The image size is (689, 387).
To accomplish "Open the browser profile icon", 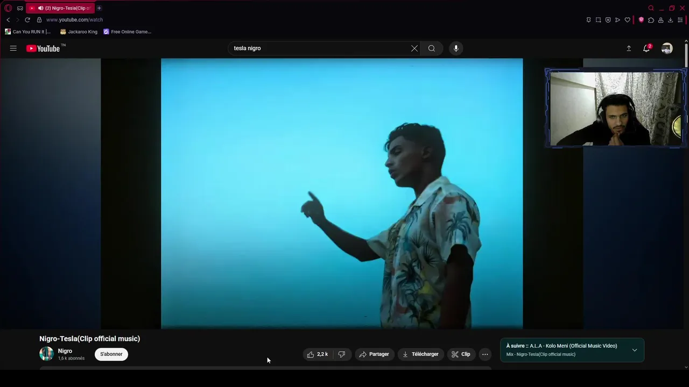I will (660, 20).
